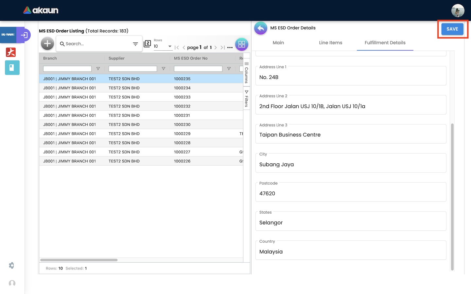Switch to the Line Items tab
Screen dimensions: 471x294
point(330,43)
